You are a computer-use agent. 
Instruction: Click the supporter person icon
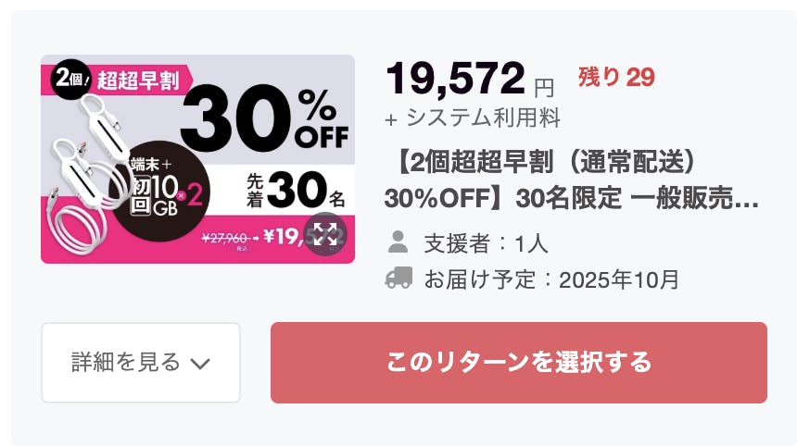[x=398, y=243]
